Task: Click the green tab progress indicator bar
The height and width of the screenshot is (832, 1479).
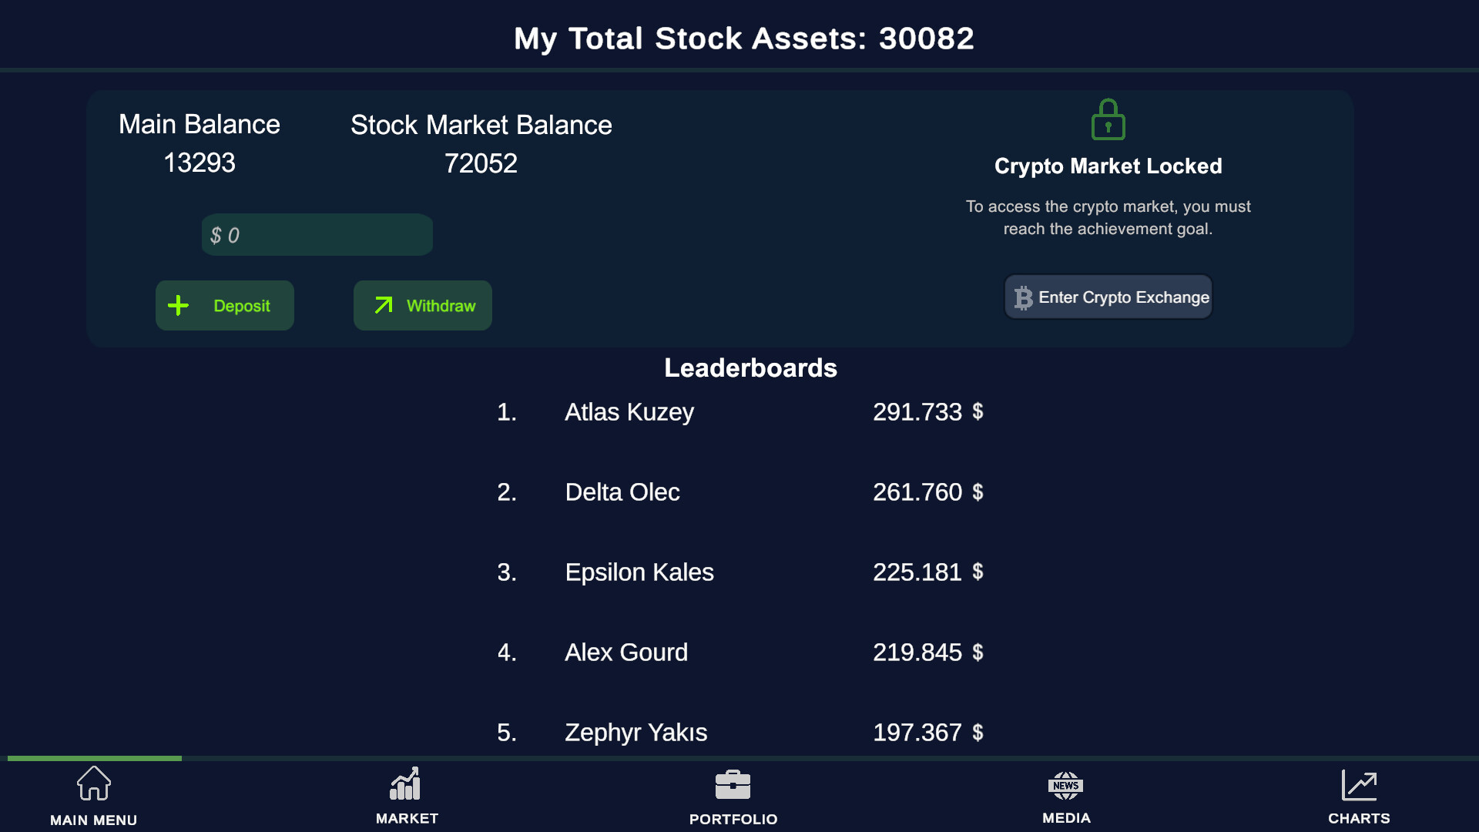Action: tap(95, 758)
